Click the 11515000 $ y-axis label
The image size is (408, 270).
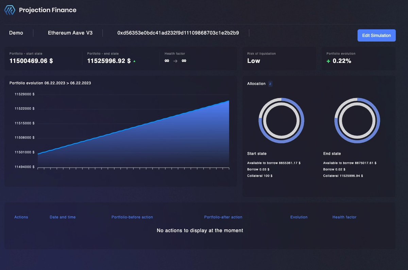[x=24, y=123]
